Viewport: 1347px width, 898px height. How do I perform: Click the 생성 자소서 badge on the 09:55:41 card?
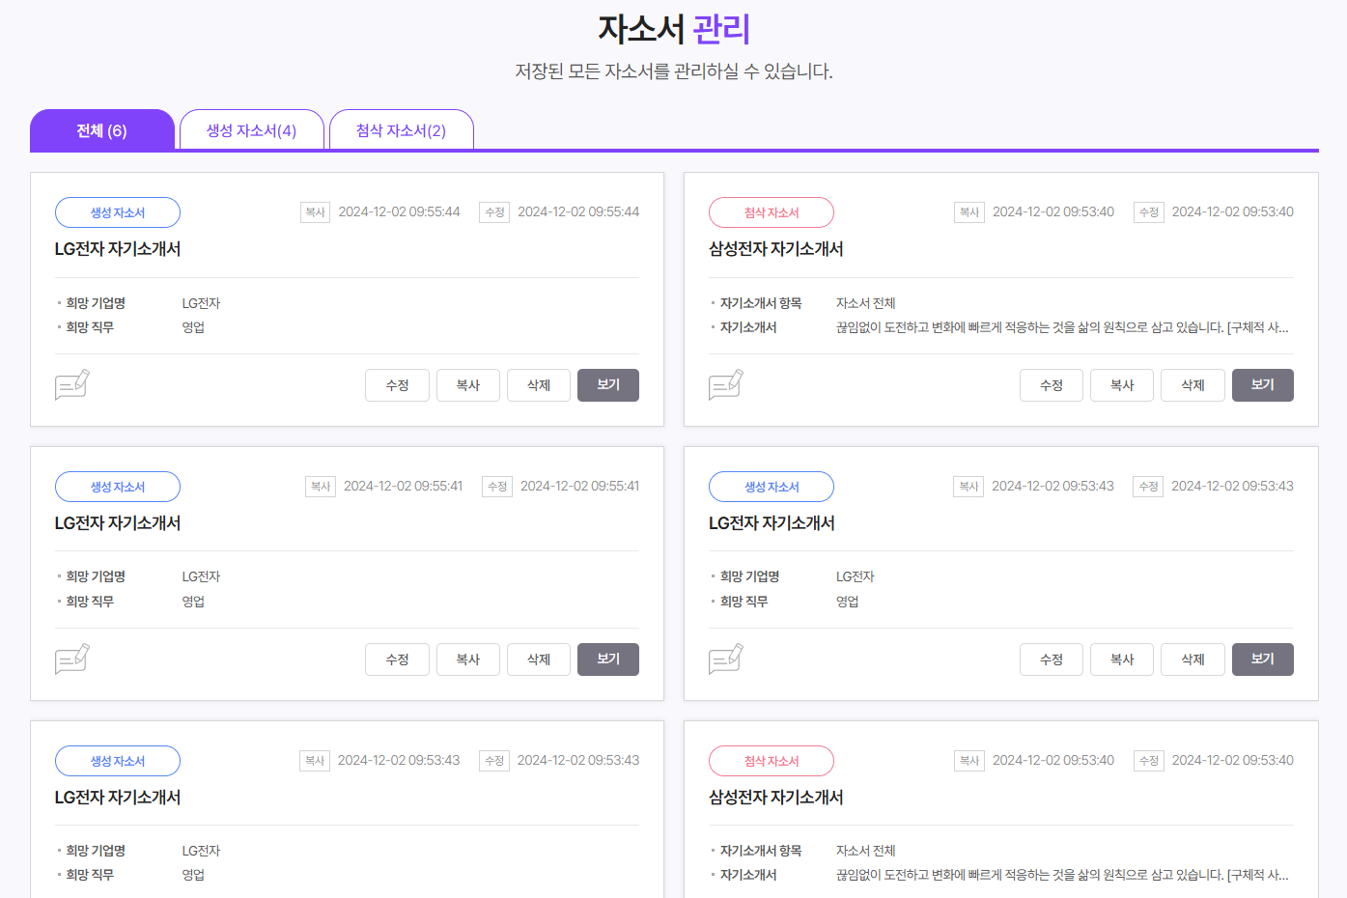pyautogui.click(x=118, y=487)
